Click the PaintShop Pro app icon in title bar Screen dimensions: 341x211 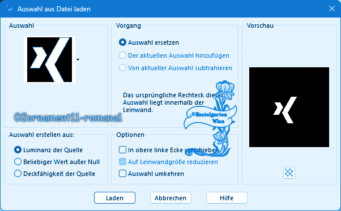coord(10,9)
